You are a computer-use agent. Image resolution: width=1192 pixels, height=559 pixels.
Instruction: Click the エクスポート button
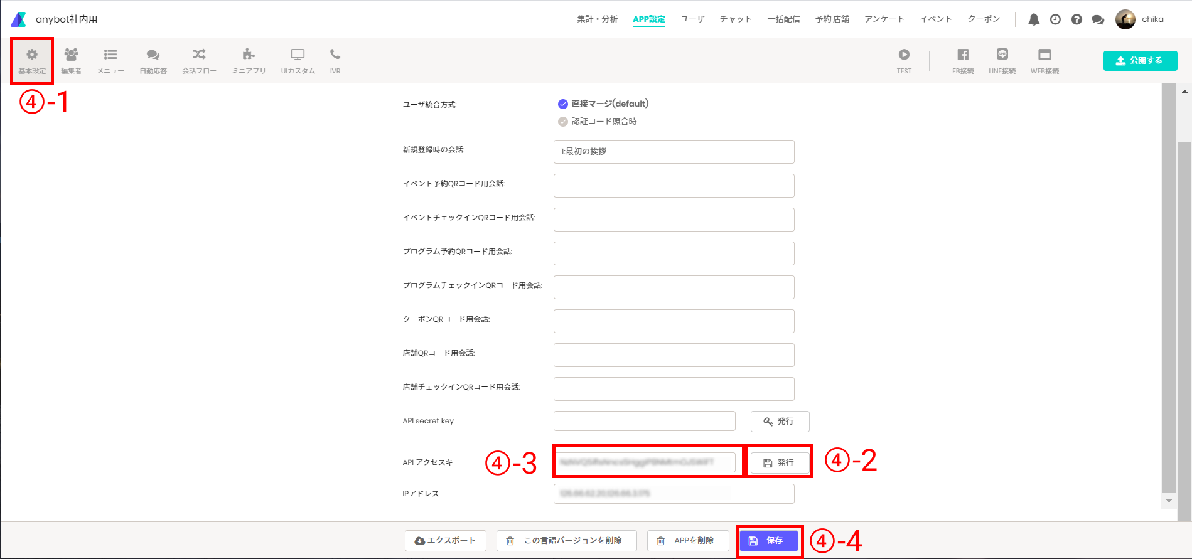tap(445, 541)
